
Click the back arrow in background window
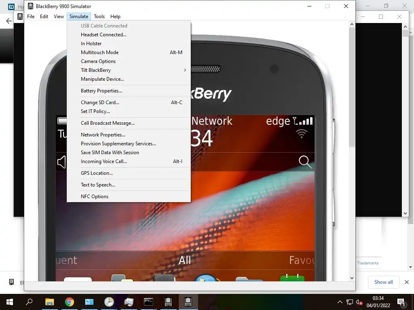9,21
